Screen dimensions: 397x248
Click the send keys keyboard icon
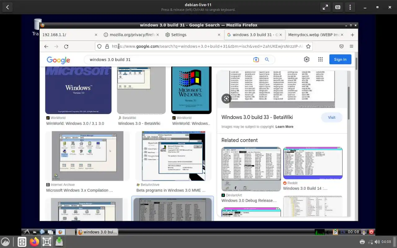click(338, 7)
